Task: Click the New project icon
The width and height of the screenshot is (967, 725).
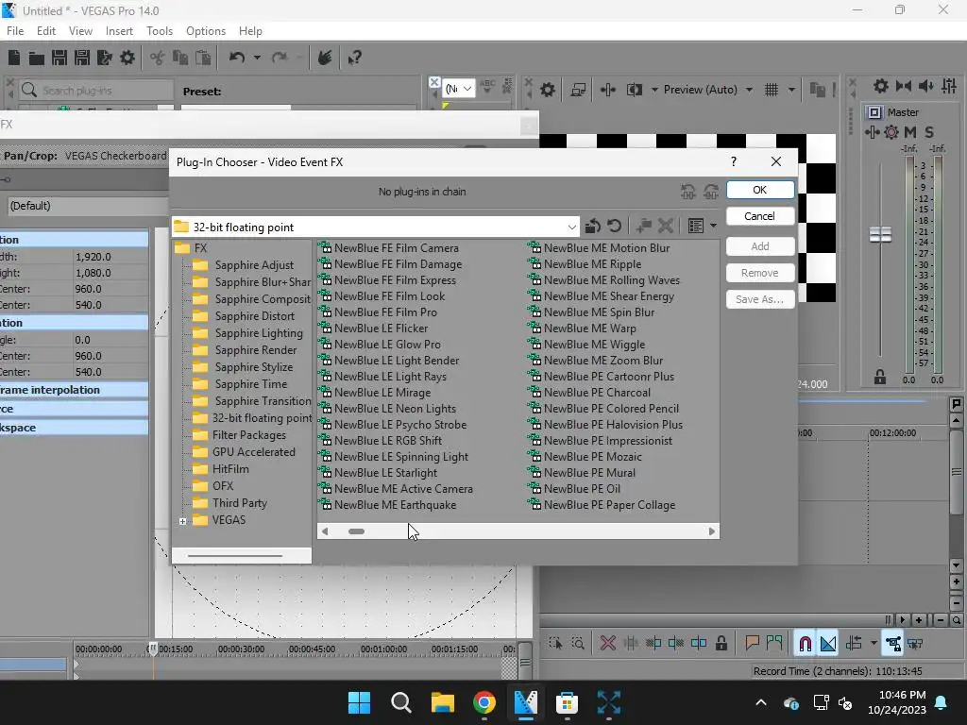Action: pyautogui.click(x=13, y=58)
